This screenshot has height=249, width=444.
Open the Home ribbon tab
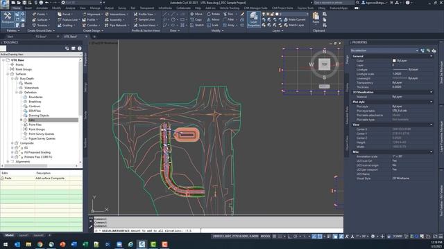click(17, 8)
